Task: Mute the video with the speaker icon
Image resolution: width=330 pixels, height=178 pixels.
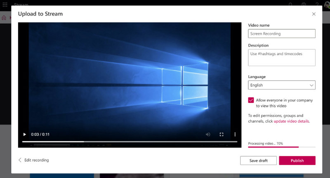Action: pos(208,134)
